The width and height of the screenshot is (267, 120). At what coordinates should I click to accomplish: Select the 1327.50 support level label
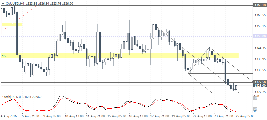tap(260, 82)
